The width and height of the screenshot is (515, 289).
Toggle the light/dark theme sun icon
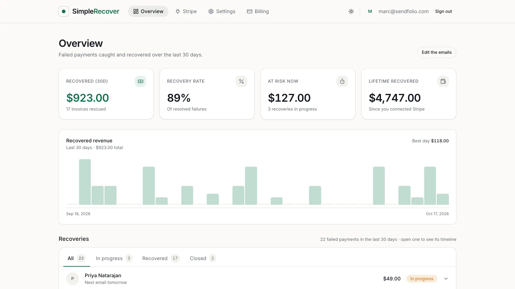(x=351, y=12)
